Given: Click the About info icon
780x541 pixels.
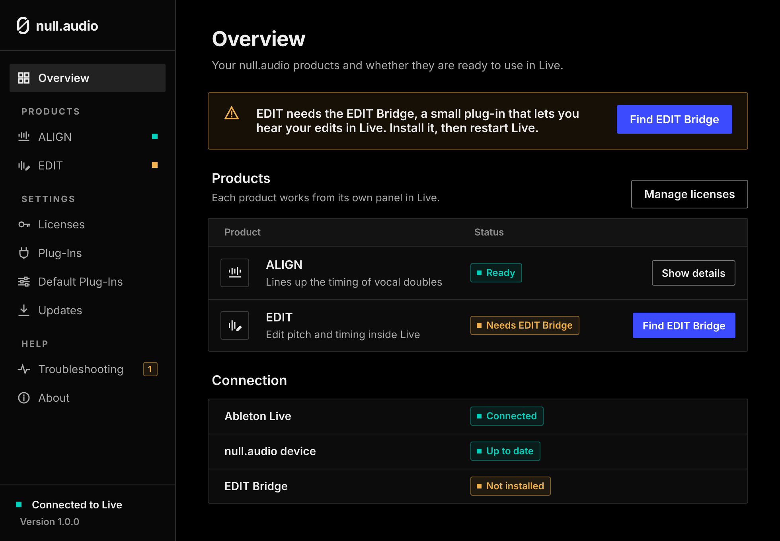Looking at the screenshot, I should coord(24,398).
